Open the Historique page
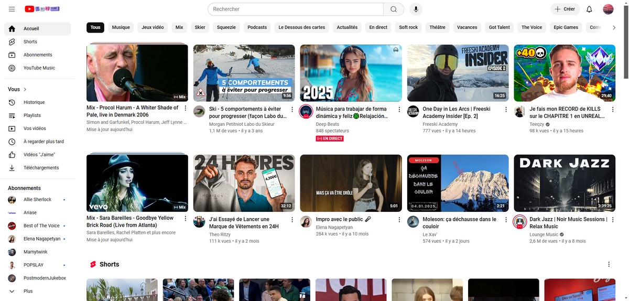The image size is (629, 301). click(34, 102)
